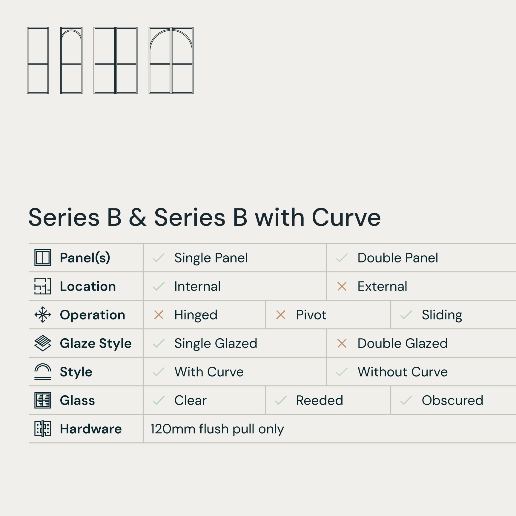Click the With Curve option text
The width and height of the screenshot is (516, 516).
pos(209,372)
